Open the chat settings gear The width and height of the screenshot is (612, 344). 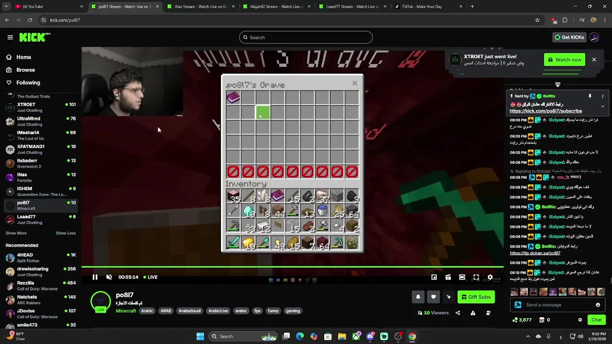[x=580, y=320]
